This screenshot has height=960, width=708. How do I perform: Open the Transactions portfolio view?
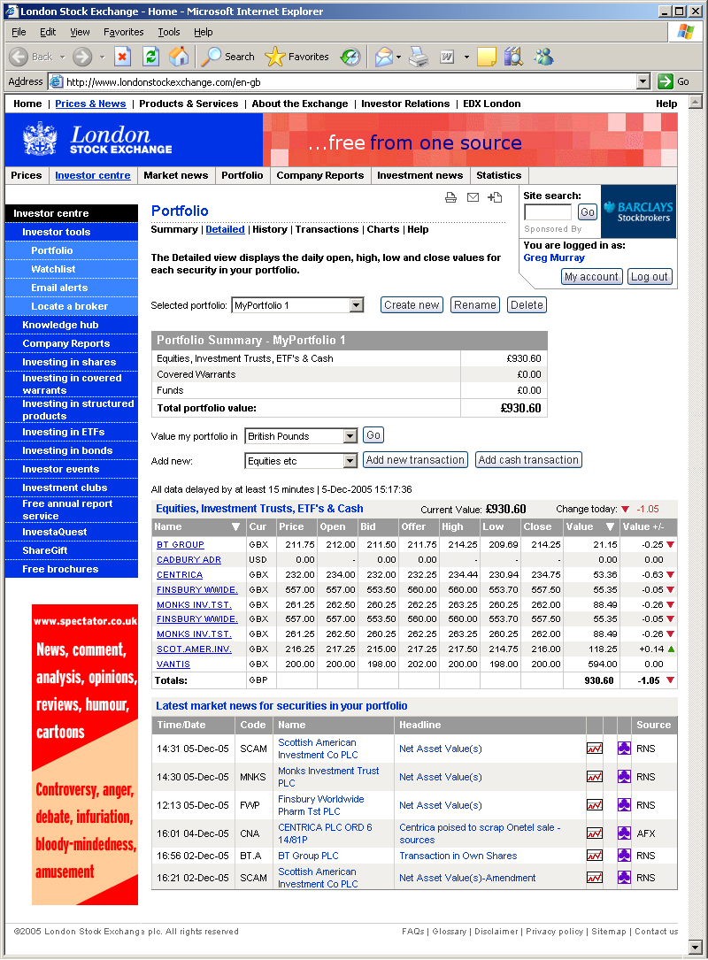click(x=327, y=229)
